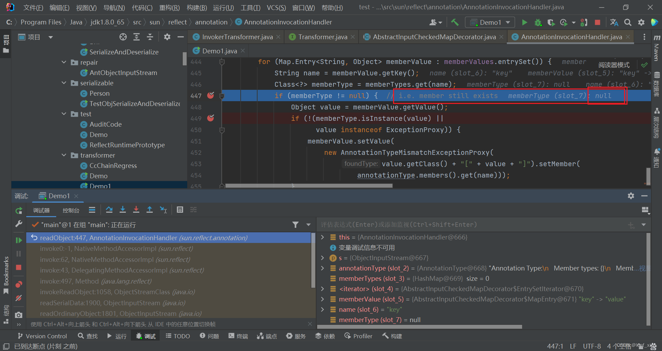Switch to the 控制台 console tab
The height and width of the screenshot is (351, 662).
(x=71, y=210)
